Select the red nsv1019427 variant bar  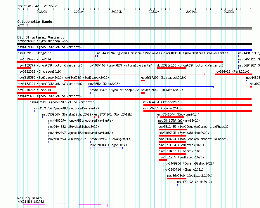[120, 62]
